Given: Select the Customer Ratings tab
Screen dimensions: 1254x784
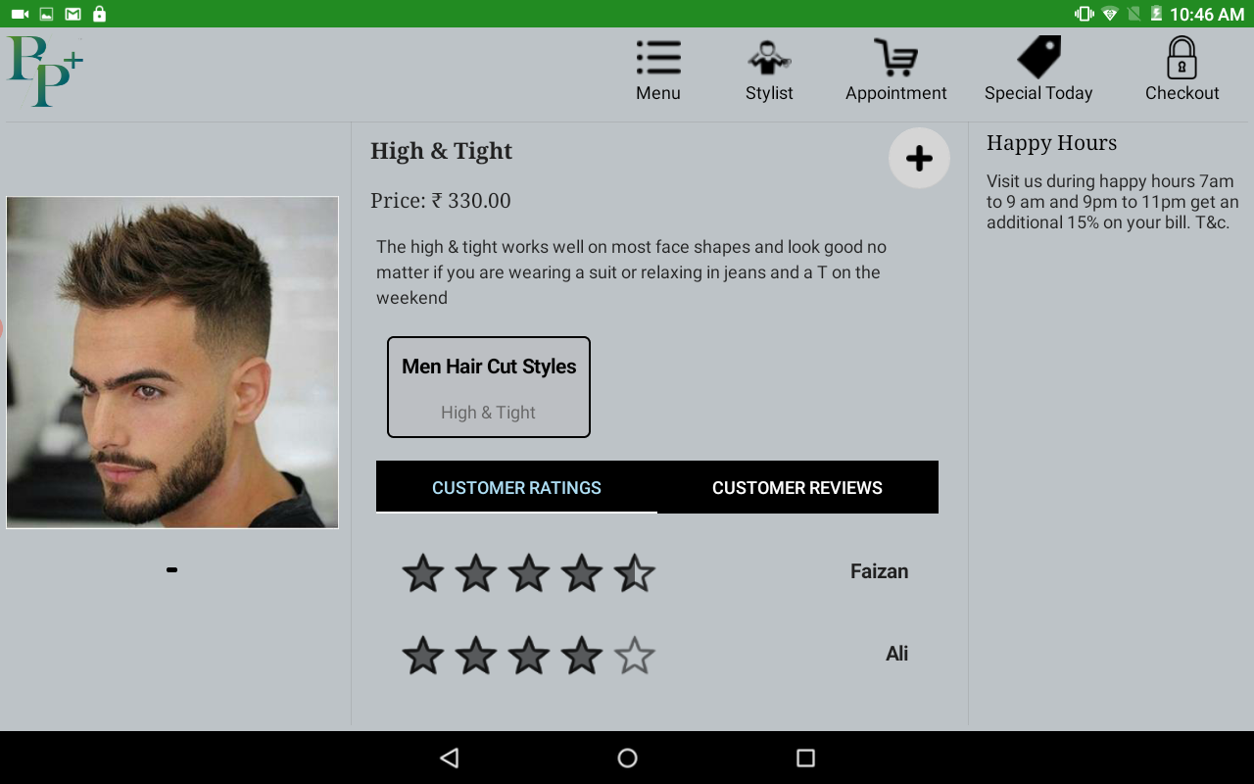Looking at the screenshot, I should click(516, 487).
